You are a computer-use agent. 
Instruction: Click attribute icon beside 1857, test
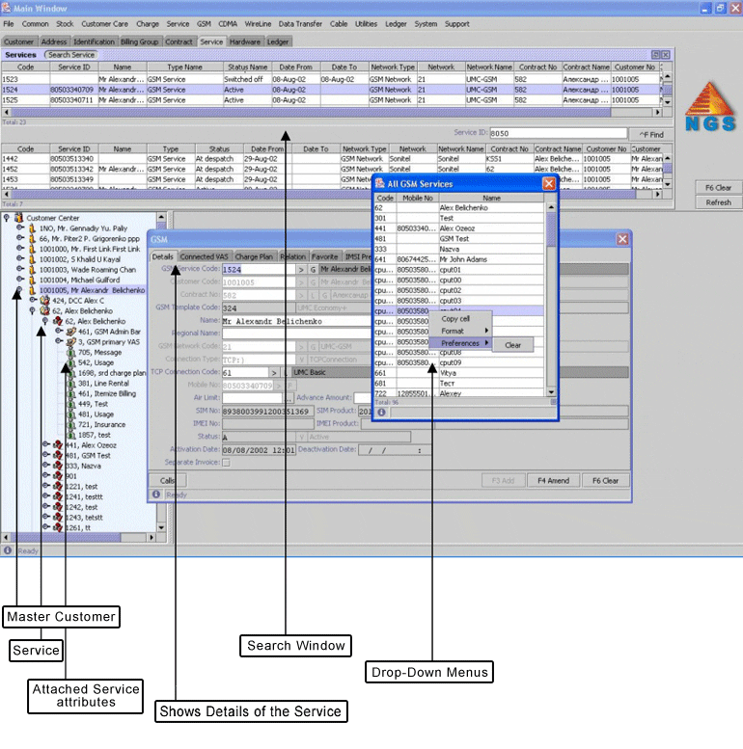tap(70, 435)
